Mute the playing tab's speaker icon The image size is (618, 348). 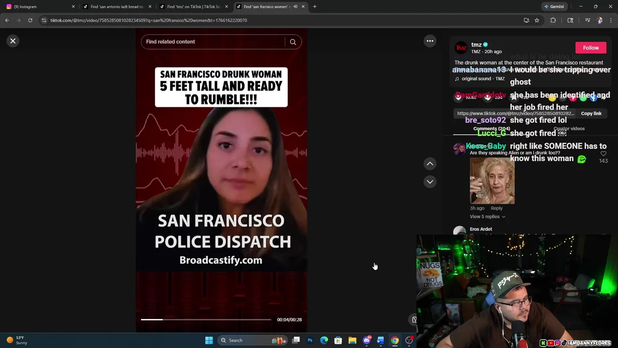coord(295,6)
